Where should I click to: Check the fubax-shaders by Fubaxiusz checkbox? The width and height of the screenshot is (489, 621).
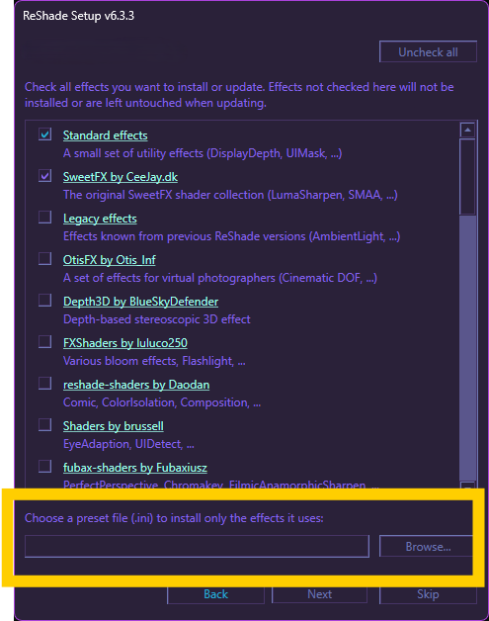[x=45, y=467]
